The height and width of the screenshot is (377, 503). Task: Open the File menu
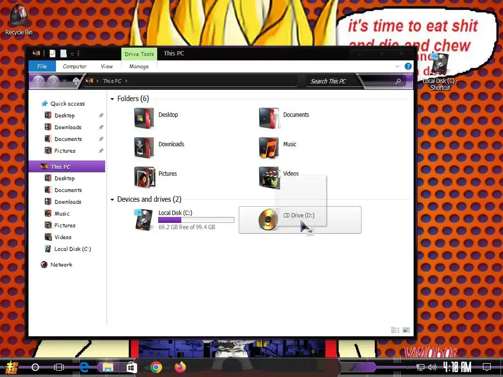pos(42,66)
